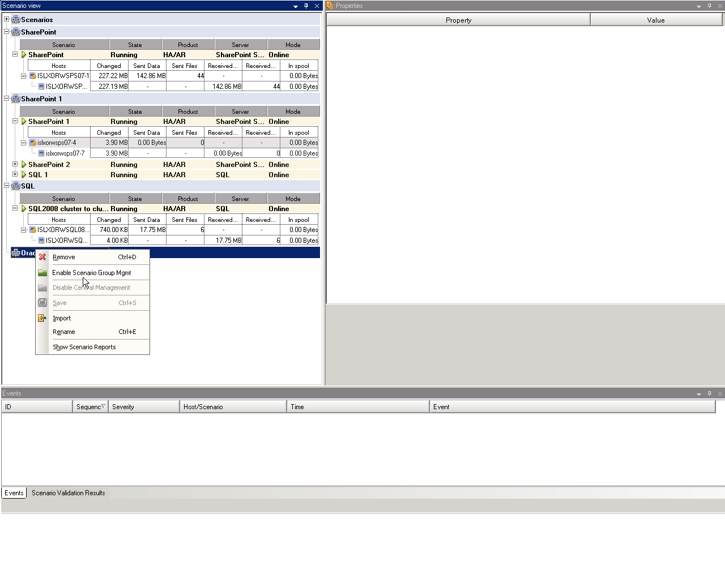This screenshot has width=725, height=566.
Task: Expand the SharePoint 2 scenario
Action: (15, 164)
